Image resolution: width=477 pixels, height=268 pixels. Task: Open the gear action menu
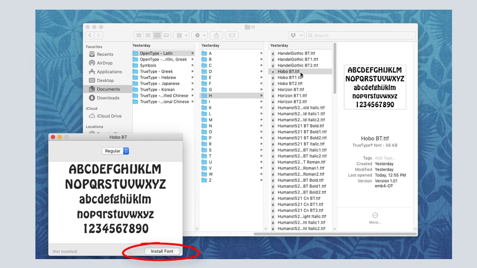pyautogui.click(x=199, y=35)
